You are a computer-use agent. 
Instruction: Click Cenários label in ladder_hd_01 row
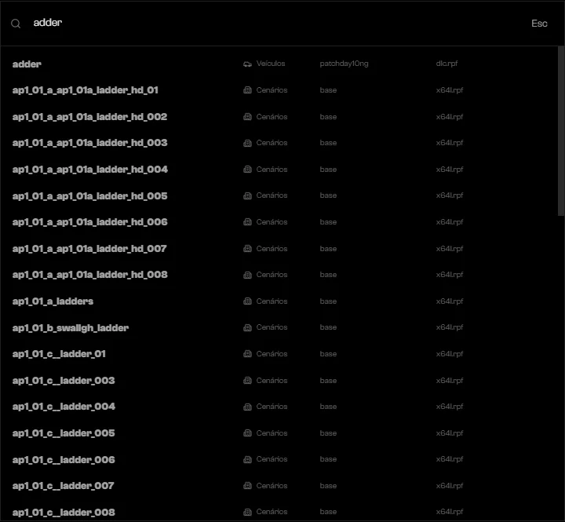tap(272, 90)
